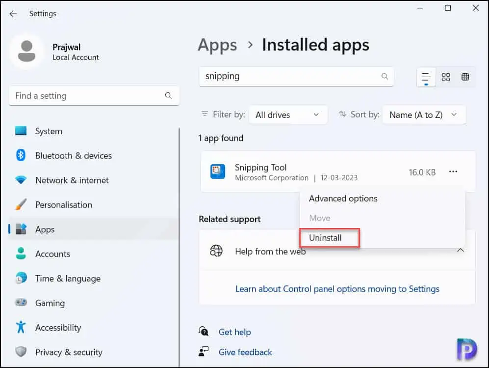
Task: Select the Apps category label
Action: 45,229
